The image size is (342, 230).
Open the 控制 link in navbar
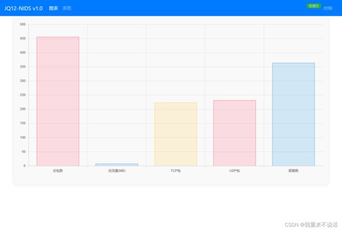tap(328, 8)
